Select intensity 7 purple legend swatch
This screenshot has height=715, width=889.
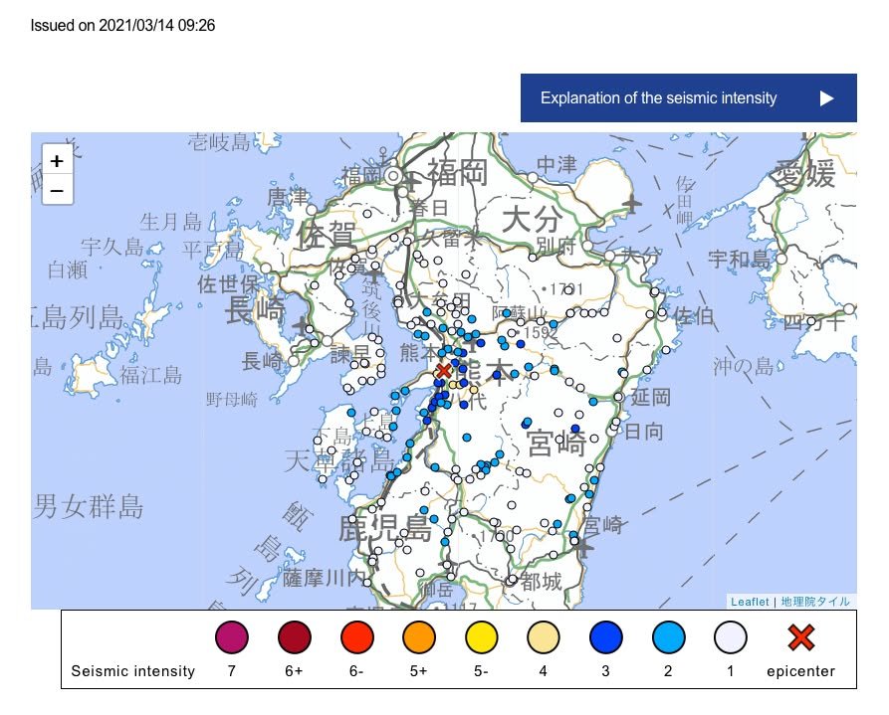pyautogui.click(x=231, y=637)
